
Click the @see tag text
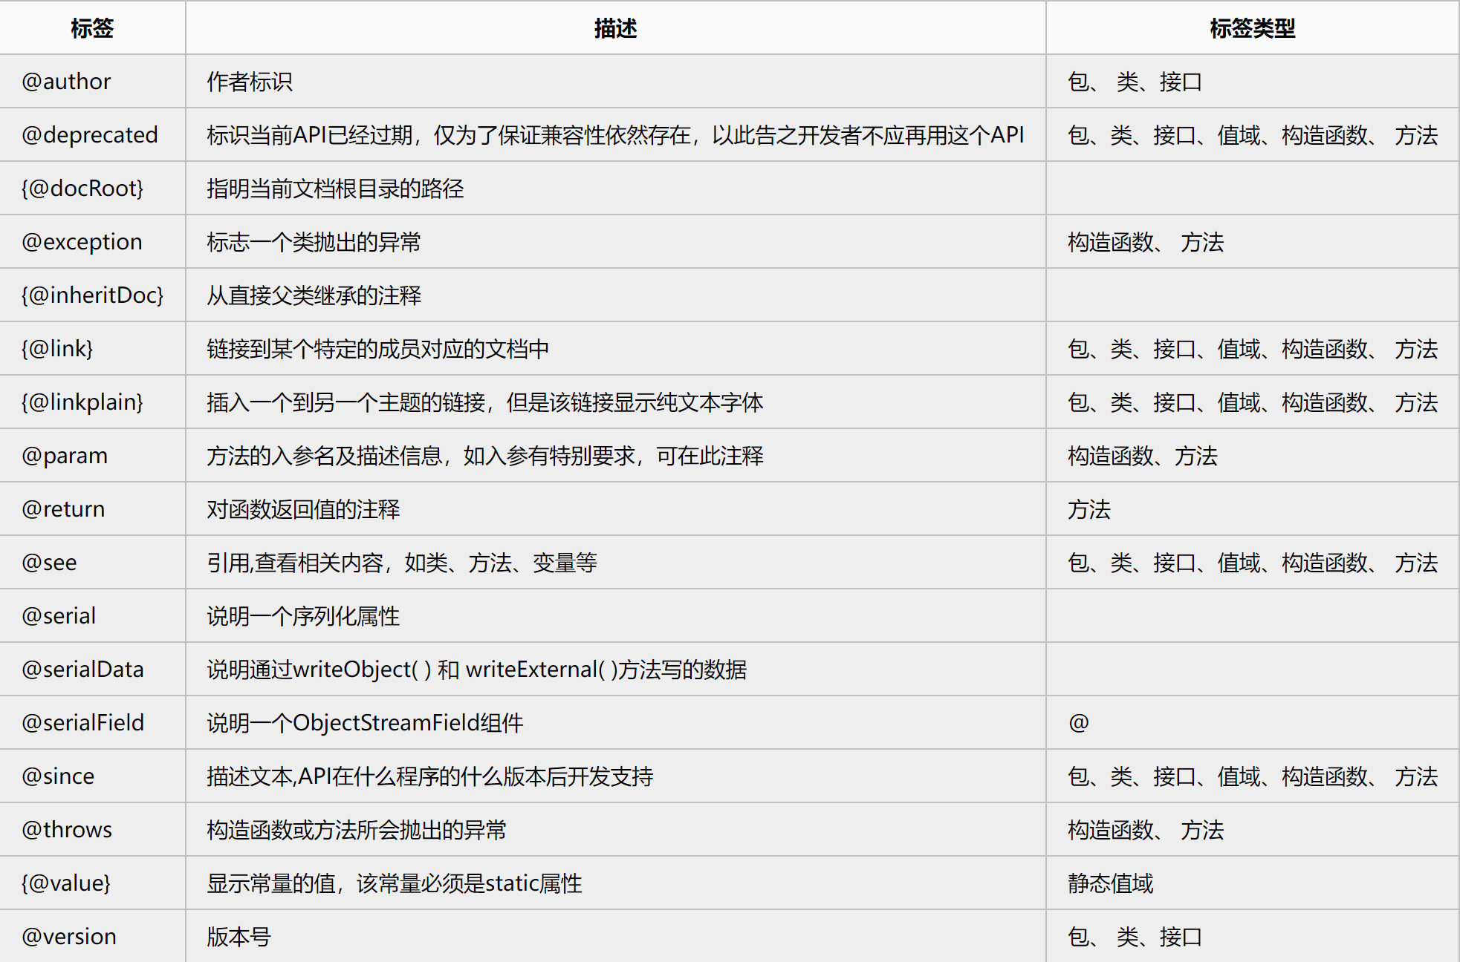49,563
